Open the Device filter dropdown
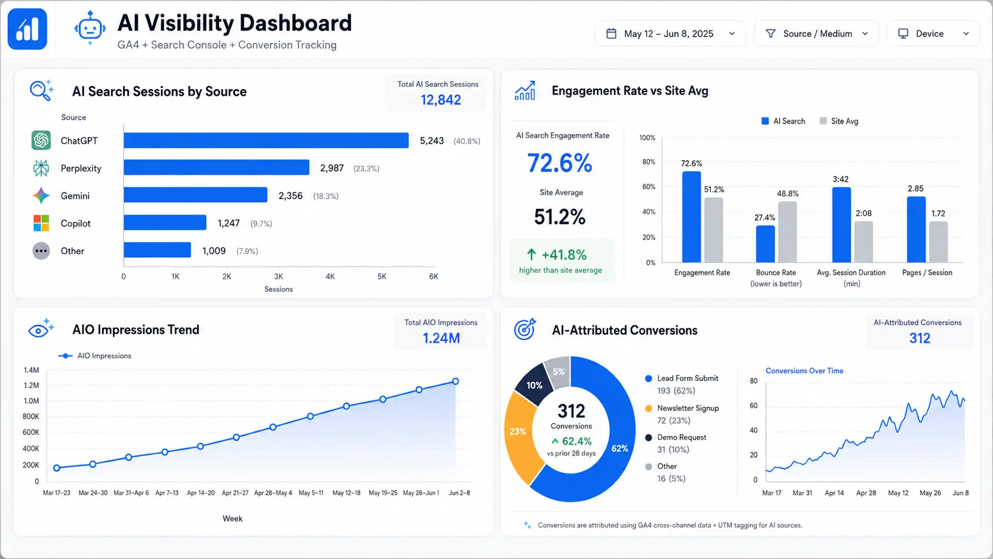The height and width of the screenshot is (559, 993). click(x=933, y=33)
